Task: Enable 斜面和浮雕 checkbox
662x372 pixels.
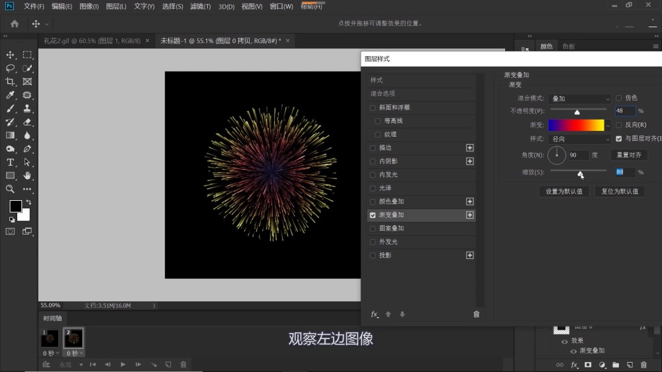Action: click(x=373, y=108)
